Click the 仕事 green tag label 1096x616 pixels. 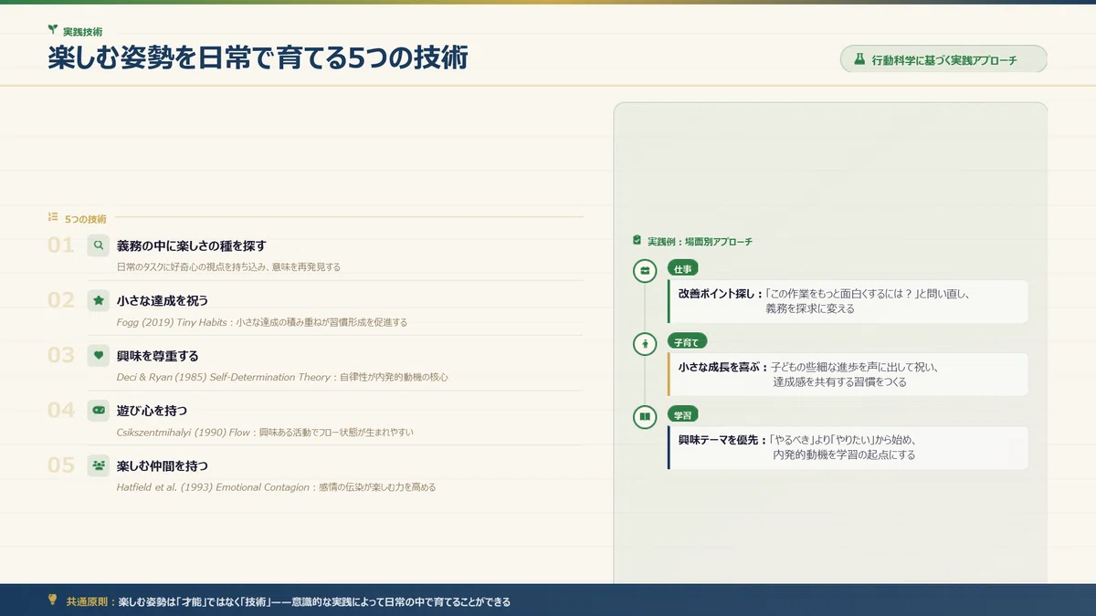click(683, 269)
